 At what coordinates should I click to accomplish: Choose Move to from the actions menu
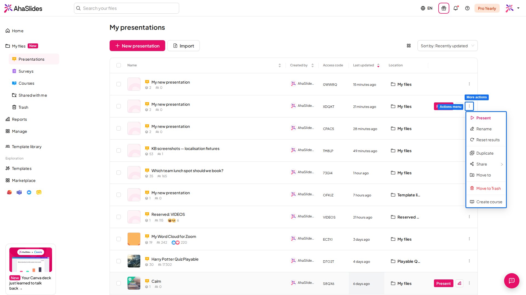point(486,175)
